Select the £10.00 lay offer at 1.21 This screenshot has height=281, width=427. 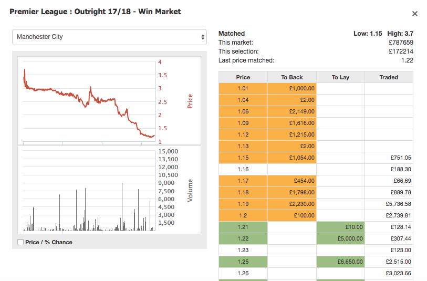point(340,227)
